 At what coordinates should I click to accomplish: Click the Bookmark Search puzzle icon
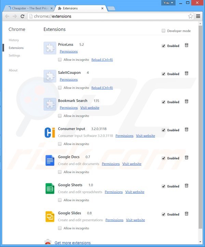click(x=50, y=104)
